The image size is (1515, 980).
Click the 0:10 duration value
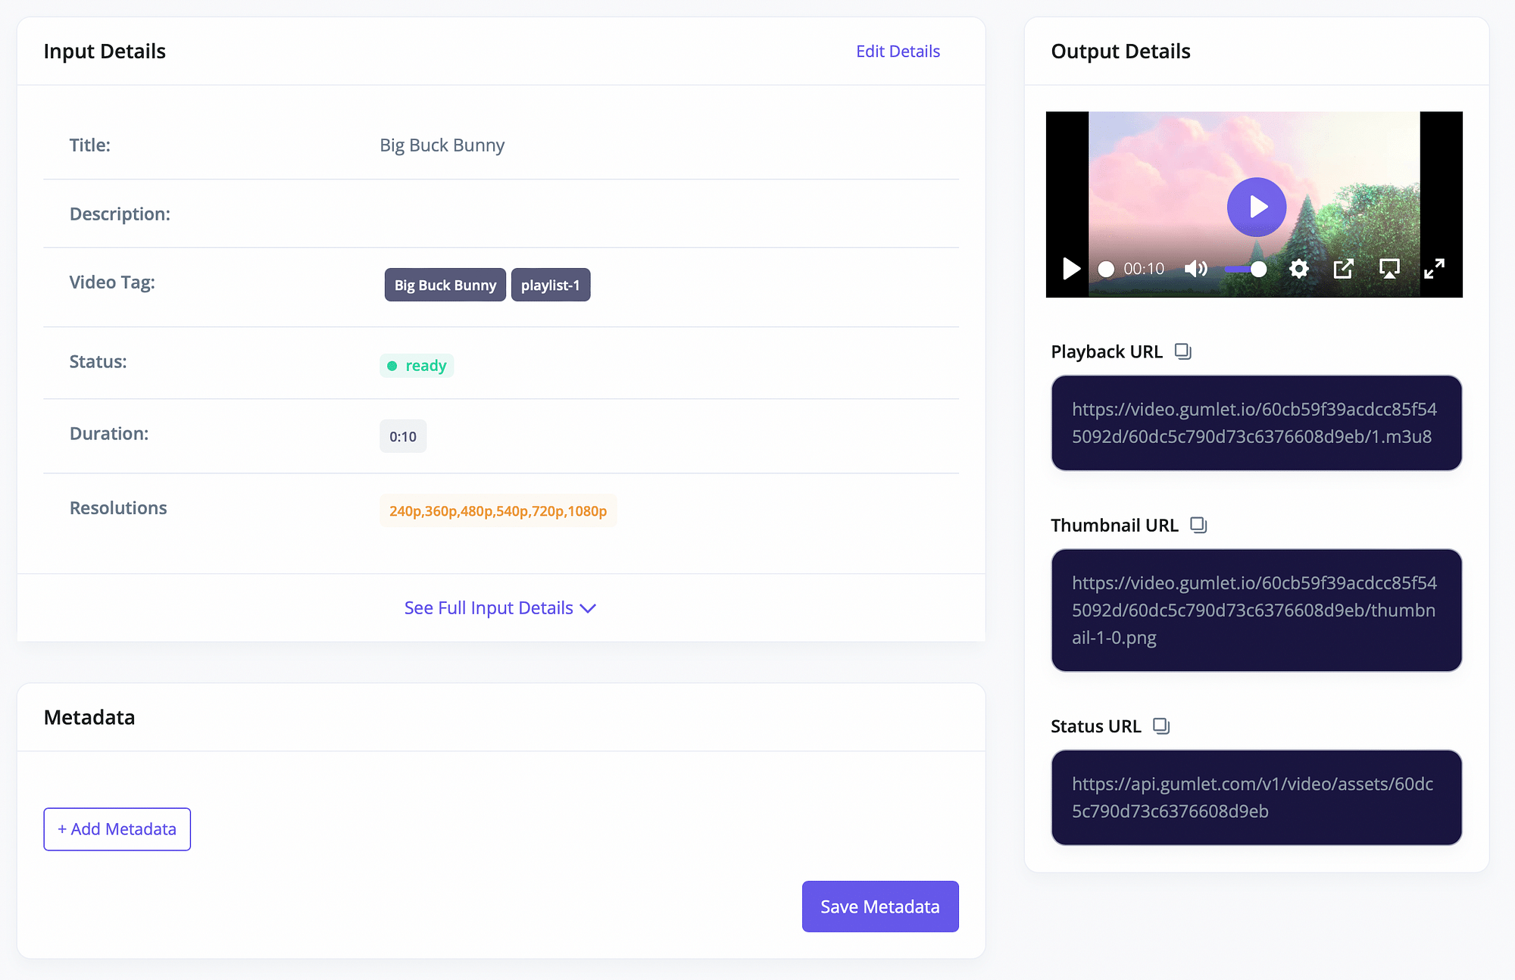point(403,436)
